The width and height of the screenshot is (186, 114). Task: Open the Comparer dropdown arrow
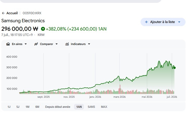click(x=57, y=44)
